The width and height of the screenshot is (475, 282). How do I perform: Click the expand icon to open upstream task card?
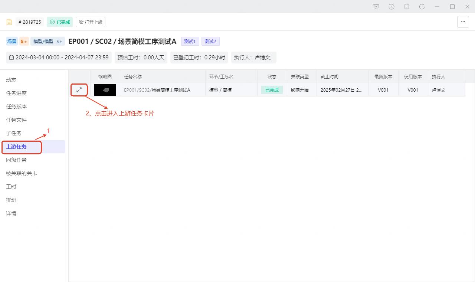tap(79, 90)
